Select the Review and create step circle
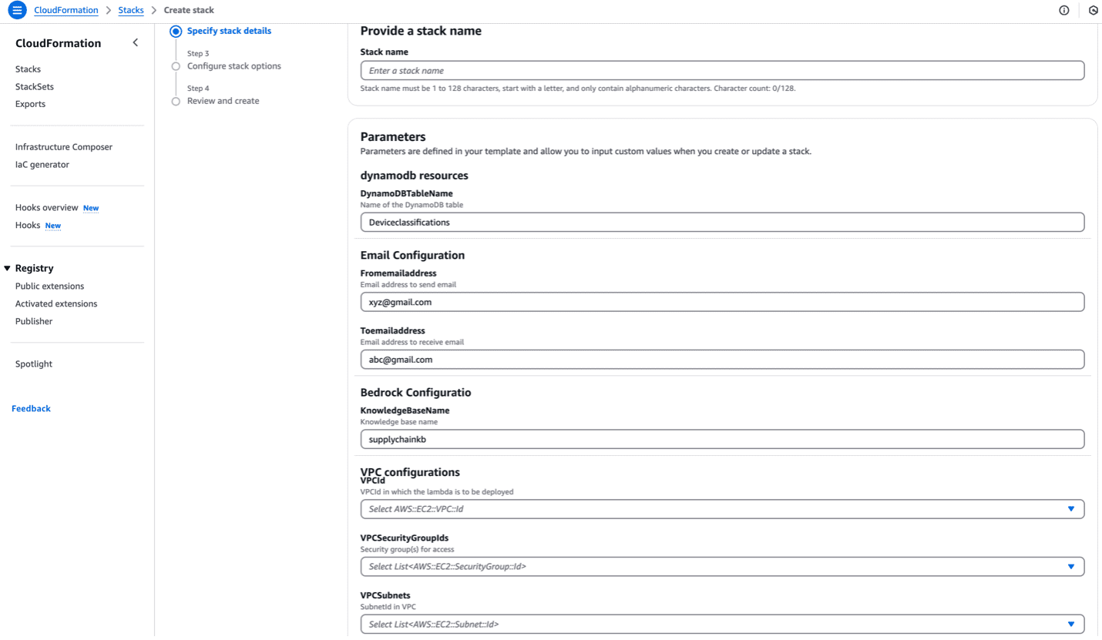Screen dimensions: 1102x640 click(176, 101)
